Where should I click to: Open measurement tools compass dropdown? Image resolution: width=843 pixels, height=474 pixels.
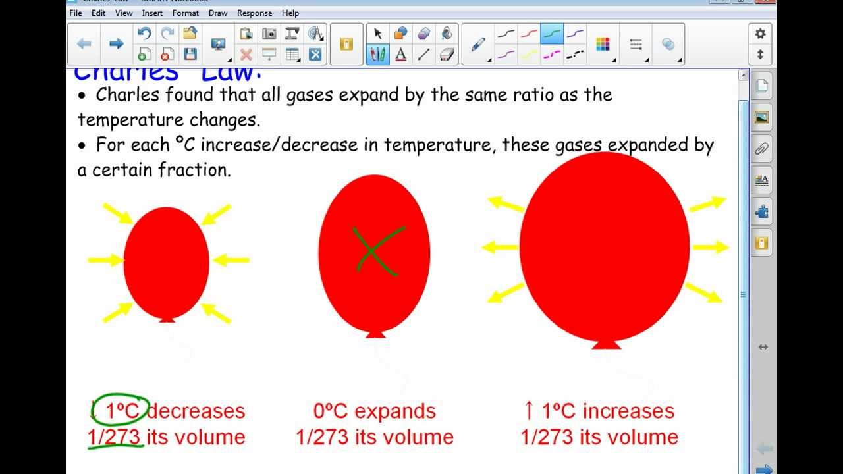coord(315,34)
